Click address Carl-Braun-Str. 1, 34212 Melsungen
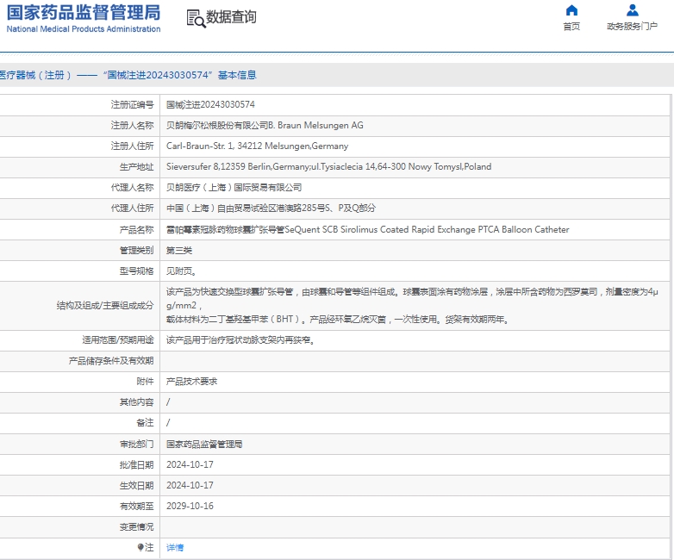Viewport: 674px width, 560px height. (257, 146)
